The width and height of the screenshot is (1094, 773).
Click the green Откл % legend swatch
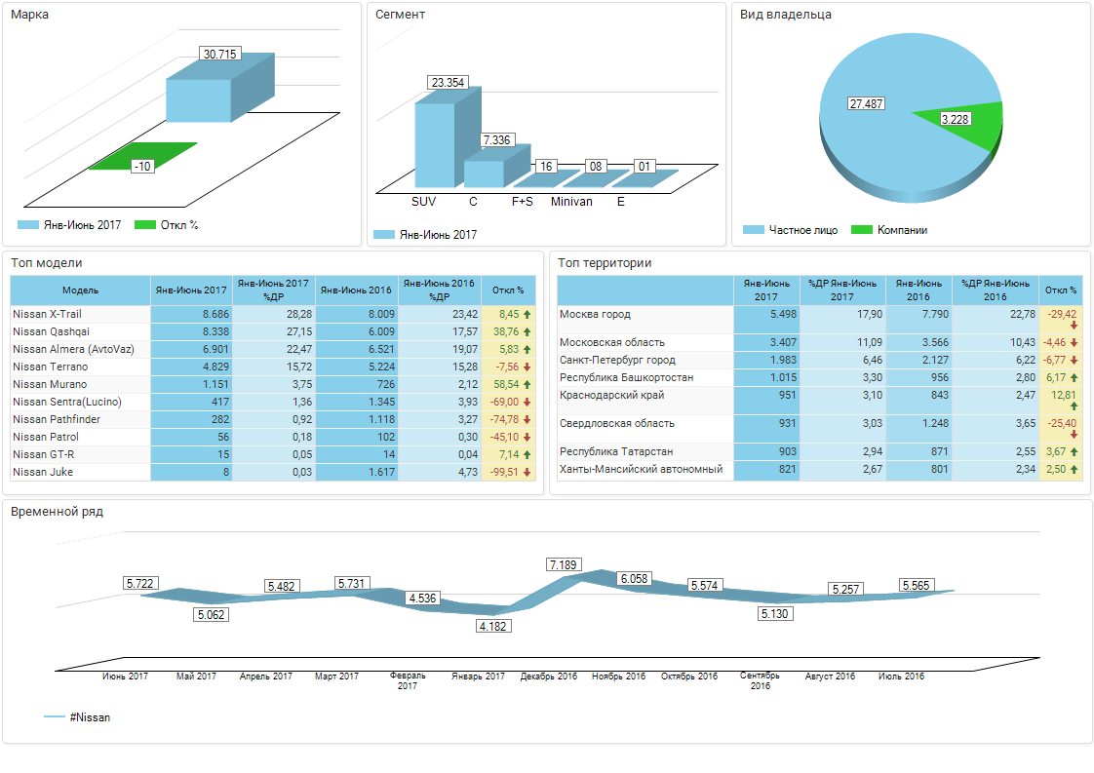144,225
